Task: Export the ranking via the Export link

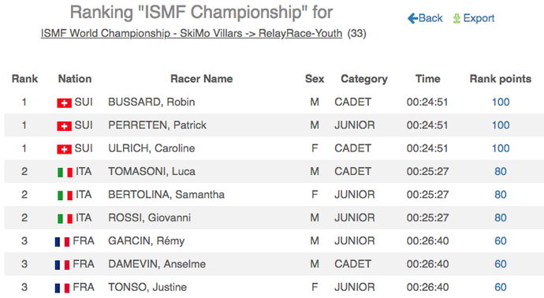Action: point(479,18)
